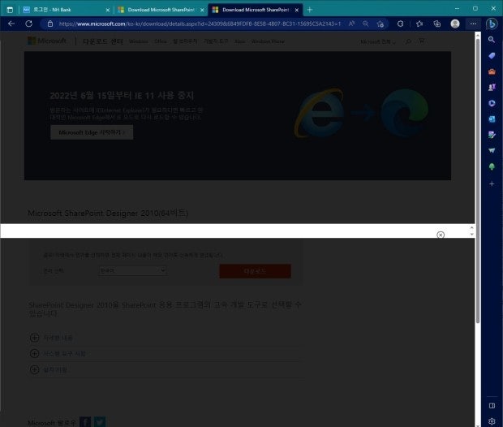Expand Microsoft 전체 dropdown

[x=377, y=41]
